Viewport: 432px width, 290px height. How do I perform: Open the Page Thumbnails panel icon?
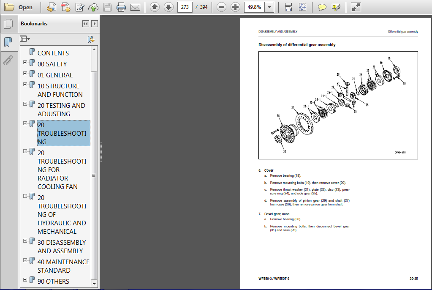8,24
